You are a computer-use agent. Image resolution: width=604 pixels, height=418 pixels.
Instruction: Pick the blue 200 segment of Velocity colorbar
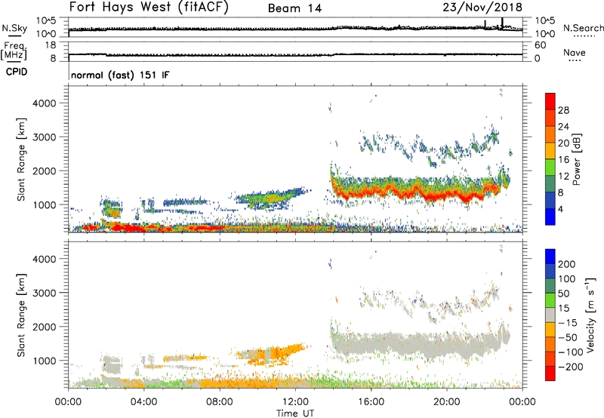click(x=550, y=257)
